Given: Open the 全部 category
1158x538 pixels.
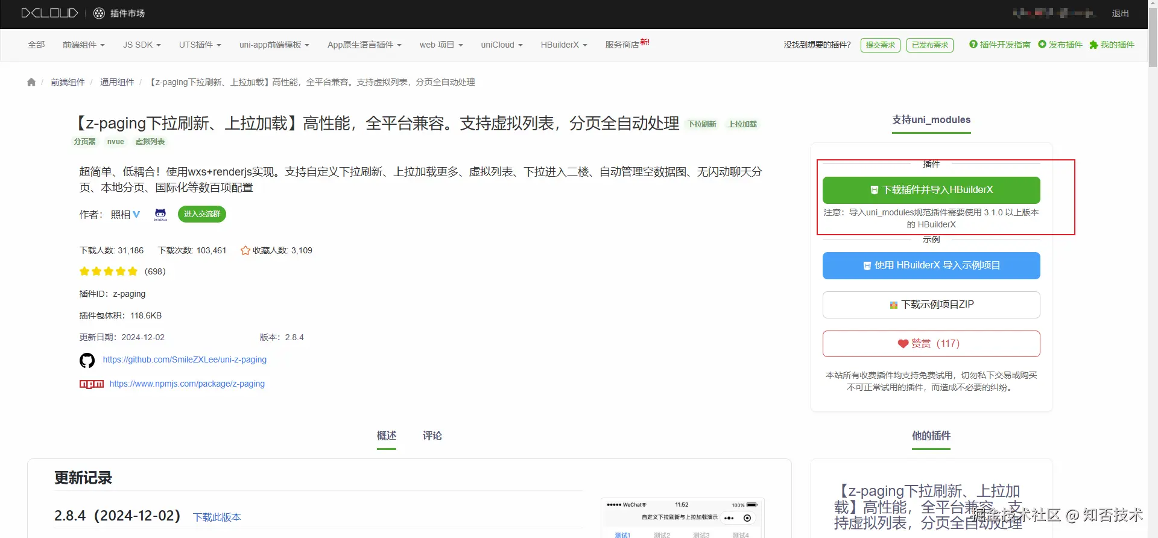Looking at the screenshot, I should click(36, 45).
